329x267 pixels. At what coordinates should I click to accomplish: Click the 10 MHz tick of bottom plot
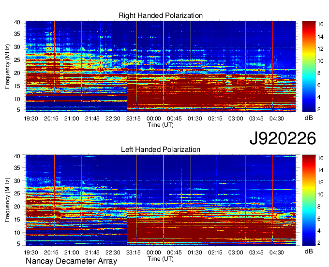pos(17,233)
